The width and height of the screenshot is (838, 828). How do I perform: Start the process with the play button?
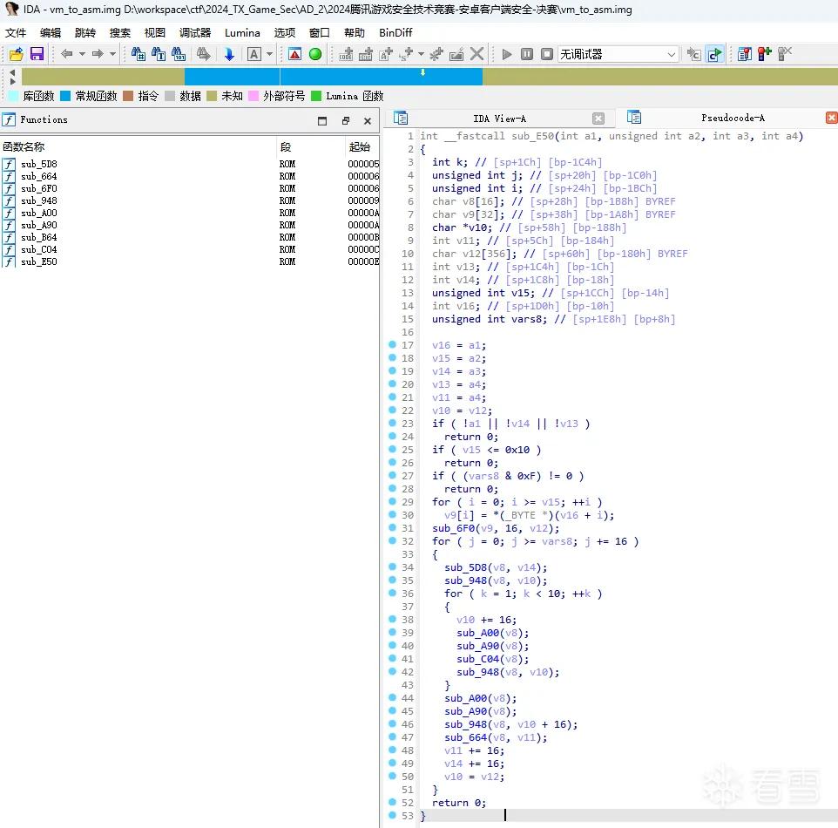tap(507, 54)
